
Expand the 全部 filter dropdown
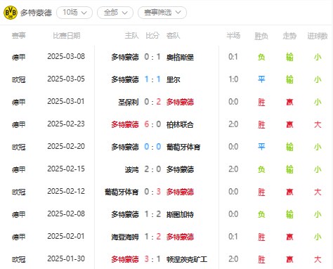coord(115,13)
